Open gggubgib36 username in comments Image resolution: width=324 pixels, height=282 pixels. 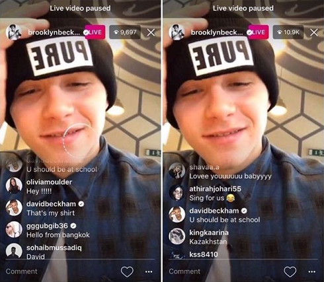tap(47, 226)
